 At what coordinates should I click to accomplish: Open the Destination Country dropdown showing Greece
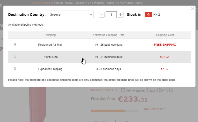(x=70, y=15)
